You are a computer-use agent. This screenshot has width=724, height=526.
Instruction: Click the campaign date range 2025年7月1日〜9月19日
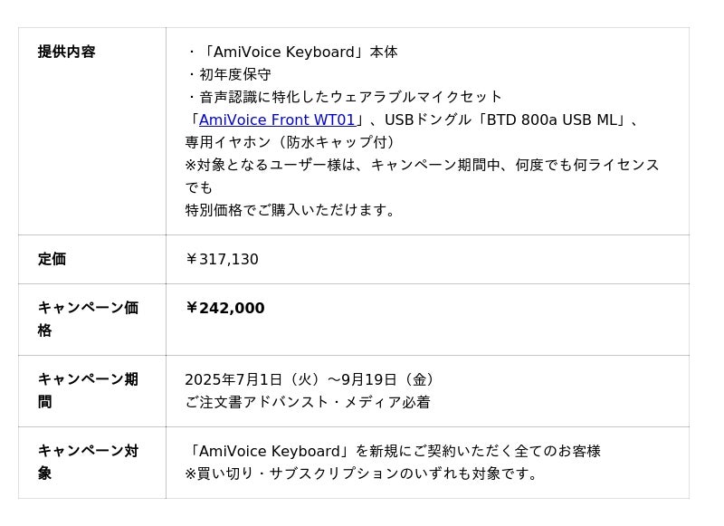[x=312, y=379]
